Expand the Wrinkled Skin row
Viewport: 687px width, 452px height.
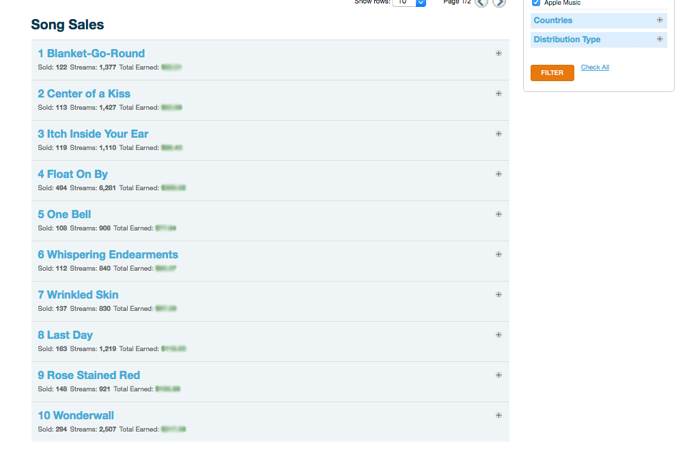(x=499, y=295)
